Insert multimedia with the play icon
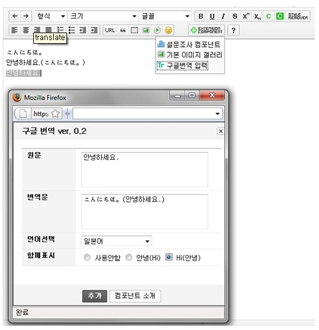 (157, 30)
